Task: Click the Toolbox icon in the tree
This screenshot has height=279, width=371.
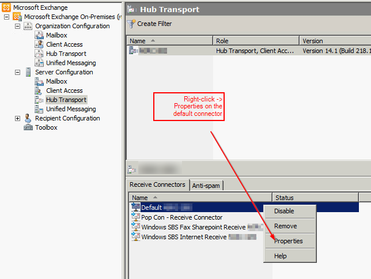Action: coord(28,127)
